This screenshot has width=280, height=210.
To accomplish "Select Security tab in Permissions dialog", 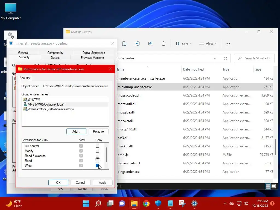I will tap(25, 78).
